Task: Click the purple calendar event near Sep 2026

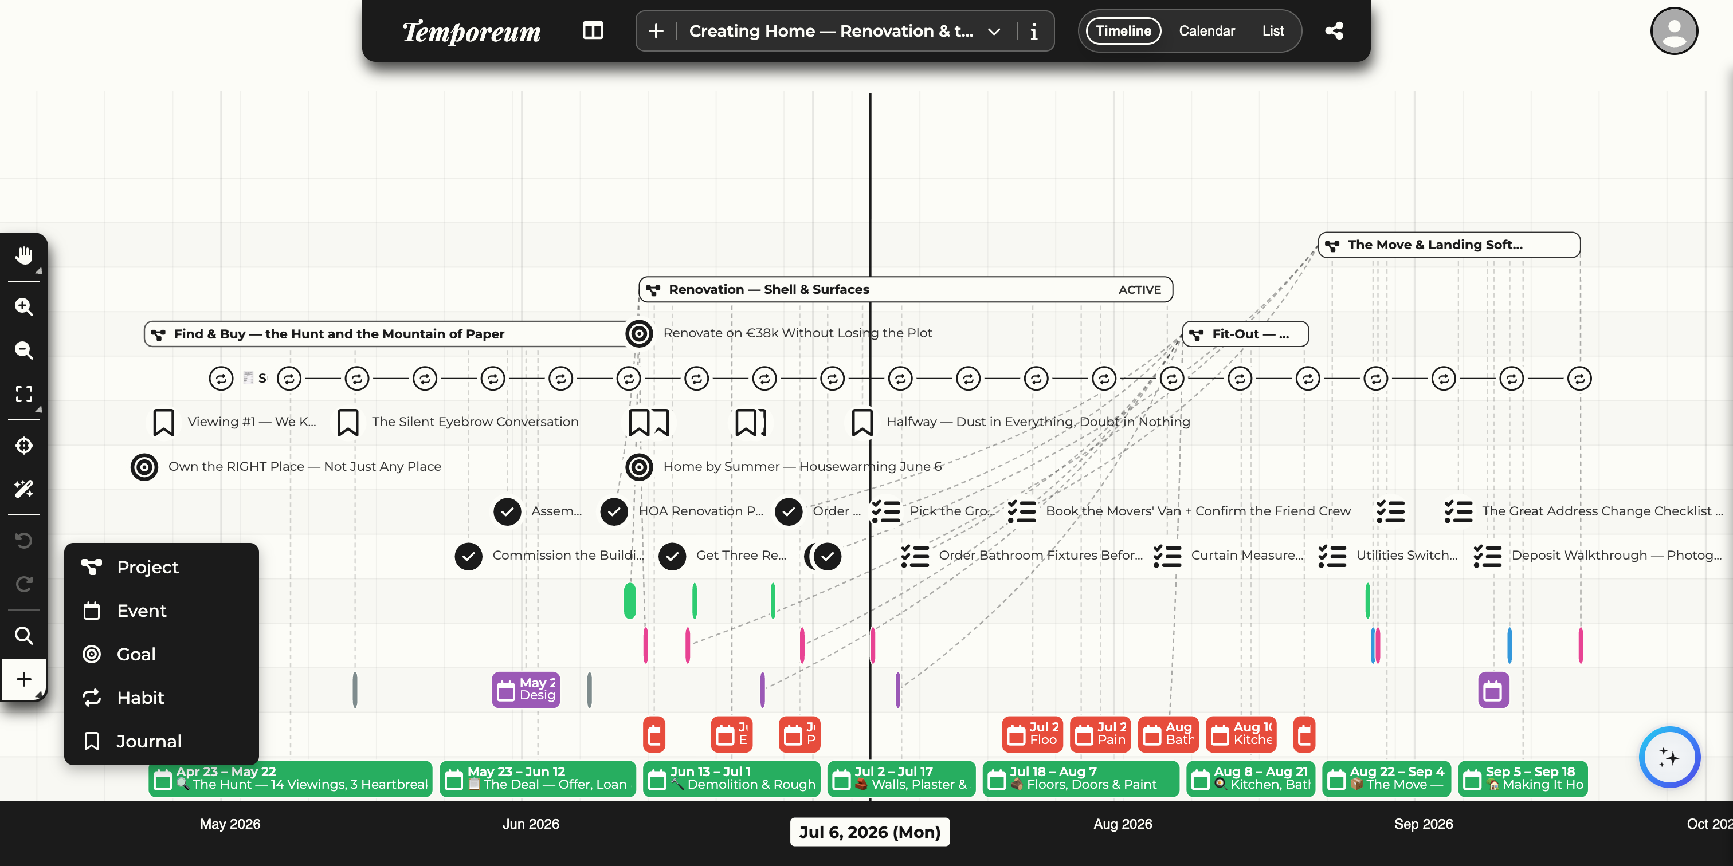Action: pyautogui.click(x=1493, y=690)
